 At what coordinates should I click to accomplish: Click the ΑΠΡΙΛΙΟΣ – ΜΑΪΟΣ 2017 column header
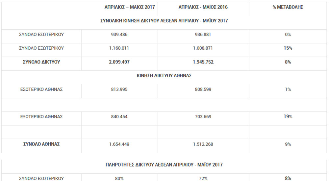click(x=130, y=7)
